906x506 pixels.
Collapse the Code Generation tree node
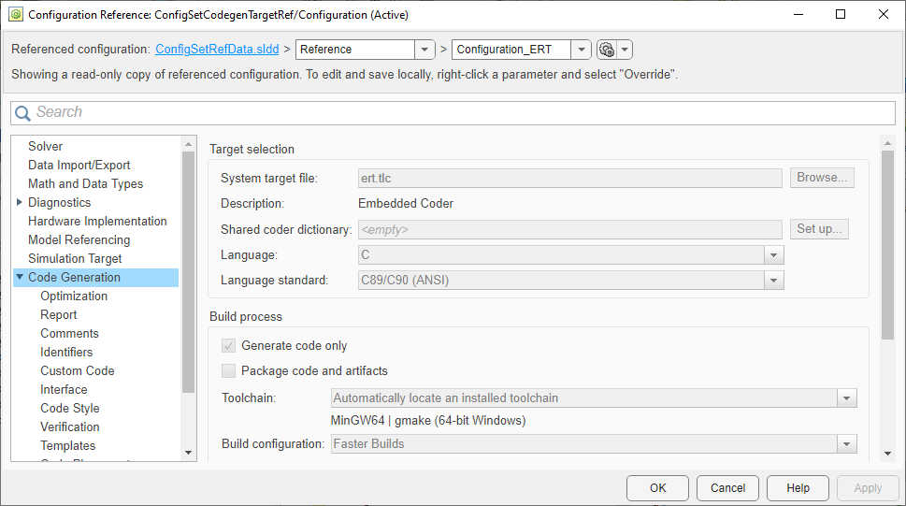20,277
